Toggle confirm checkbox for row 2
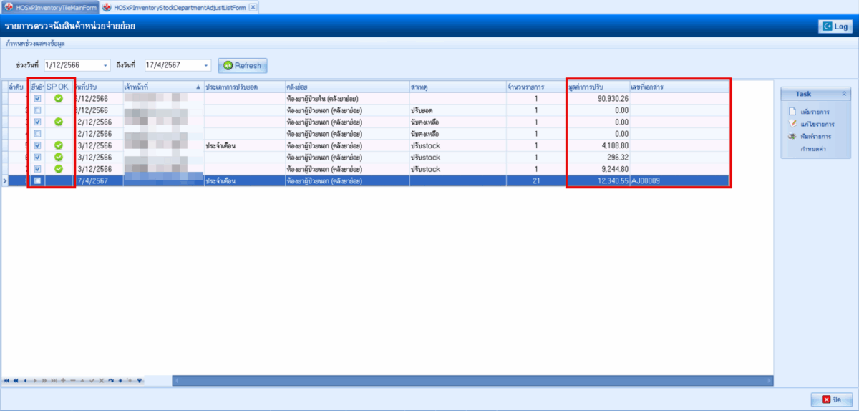This screenshot has height=411, width=859. tap(37, 110)
